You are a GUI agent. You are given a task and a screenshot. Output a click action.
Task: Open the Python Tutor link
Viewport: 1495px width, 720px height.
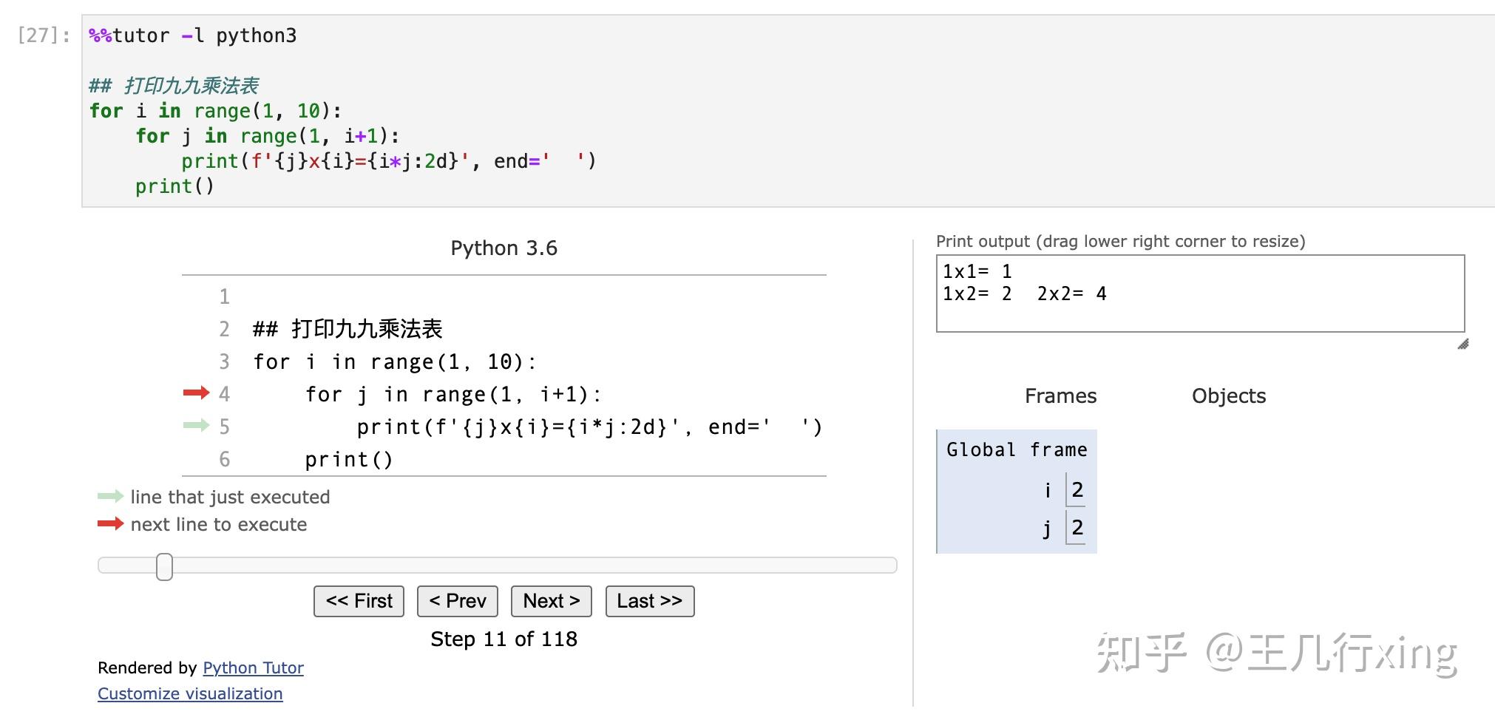pyautogui.click(x=251, y=668)
